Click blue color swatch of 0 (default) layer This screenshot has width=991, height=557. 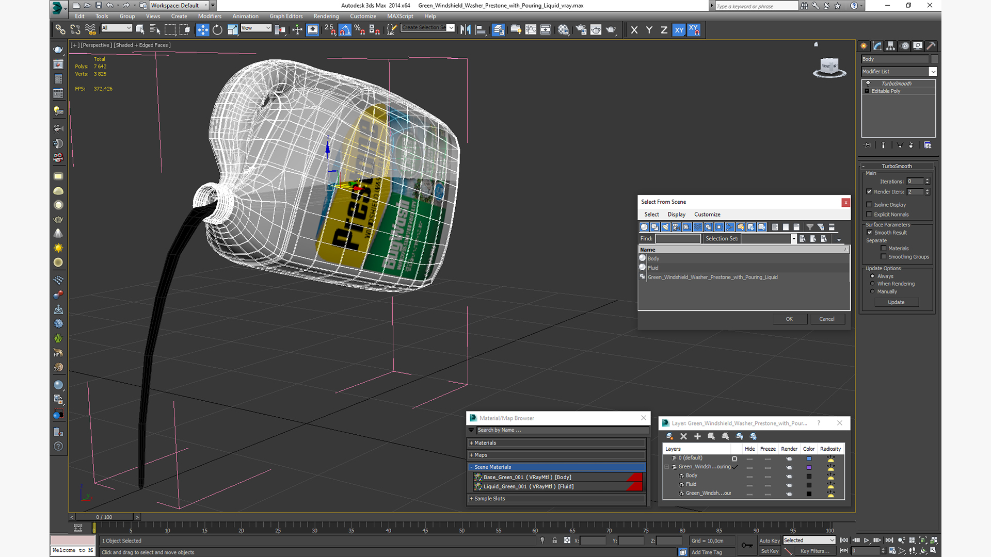tap(809, 458)
